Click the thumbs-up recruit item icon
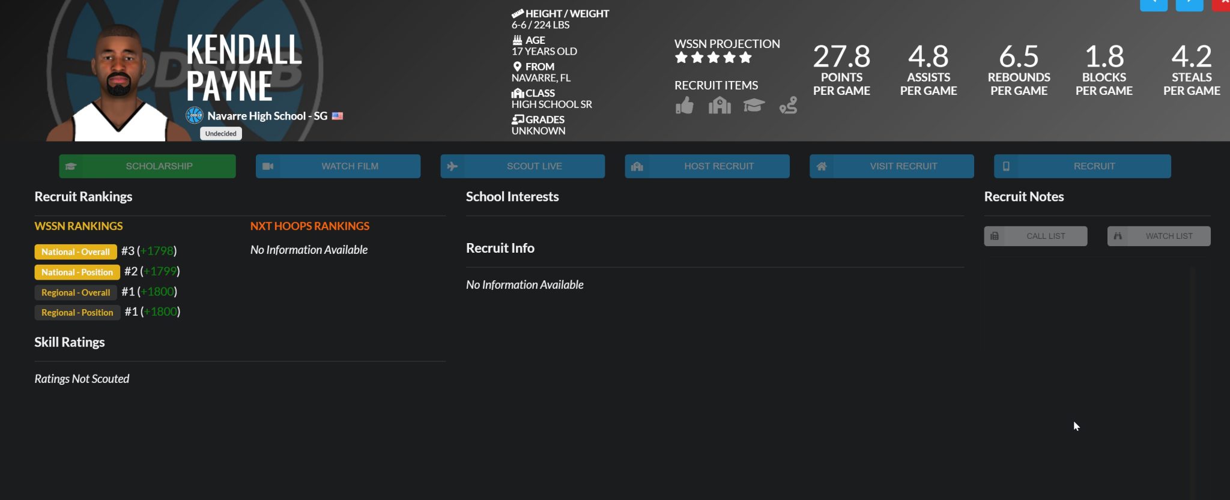The height and width of the screenshot is (500, 1230). [684, 106]
